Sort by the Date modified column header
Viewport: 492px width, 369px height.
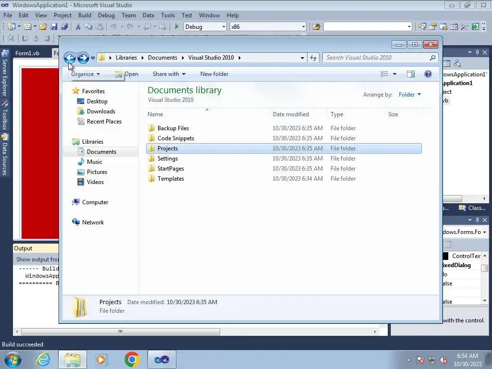click(291, 114)
